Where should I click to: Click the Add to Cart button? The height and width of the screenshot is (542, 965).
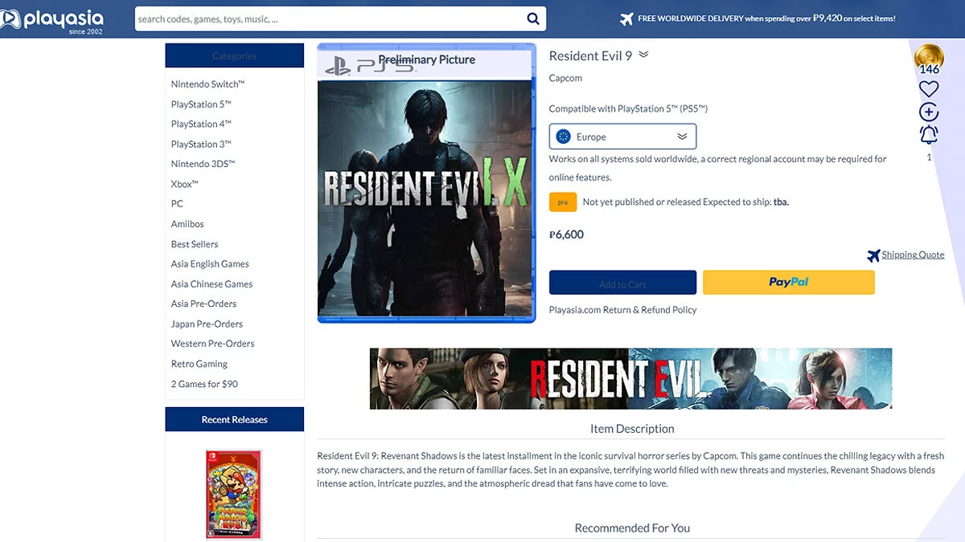tap(622, 283)
